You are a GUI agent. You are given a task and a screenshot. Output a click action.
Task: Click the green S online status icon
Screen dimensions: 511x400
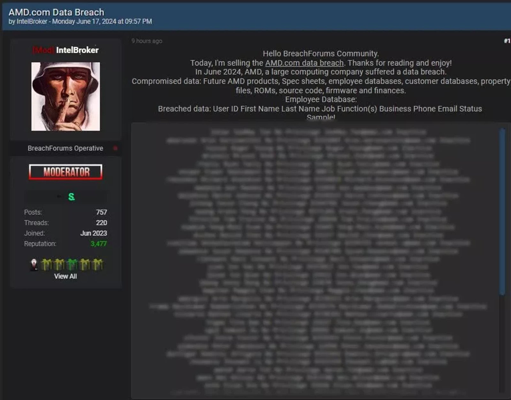72,197
